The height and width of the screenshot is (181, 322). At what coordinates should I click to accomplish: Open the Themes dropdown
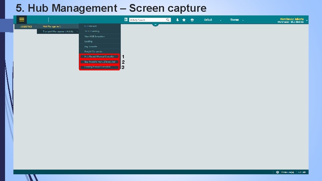[x=236, y=20]
